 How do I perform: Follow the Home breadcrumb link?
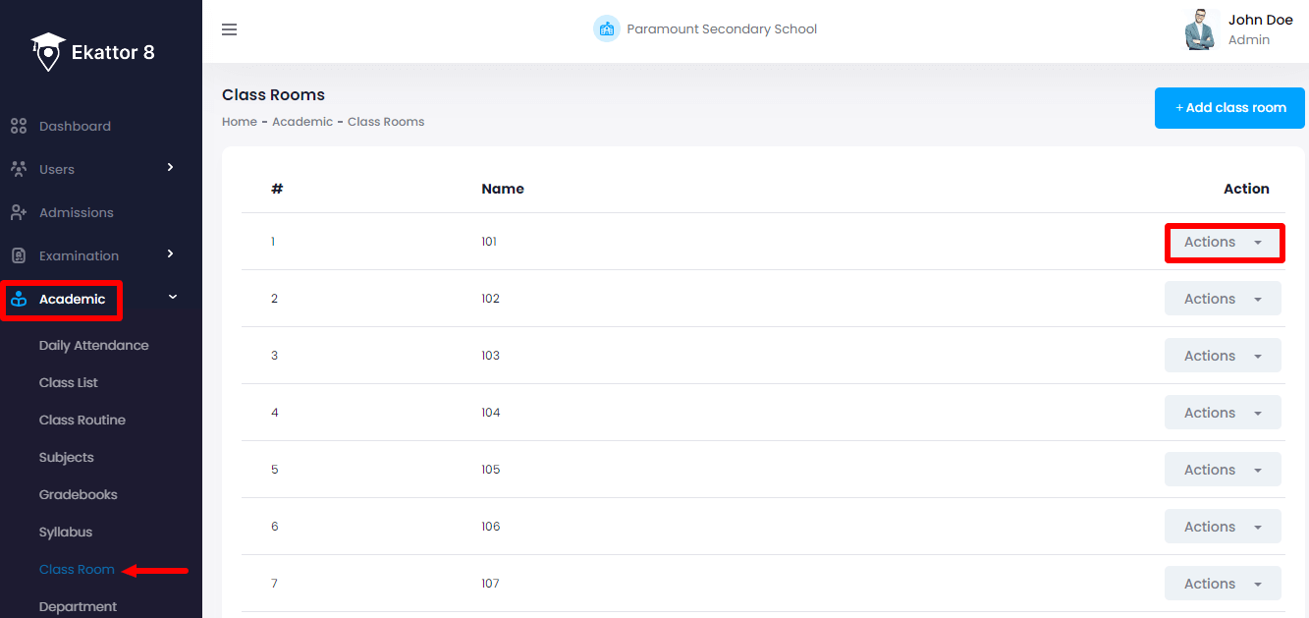pos(239,122)
